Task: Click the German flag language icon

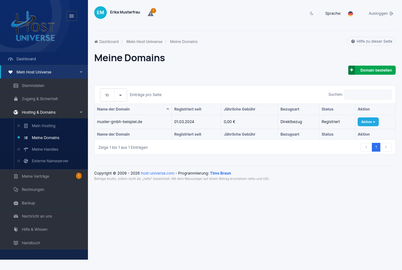Action: 350,13
